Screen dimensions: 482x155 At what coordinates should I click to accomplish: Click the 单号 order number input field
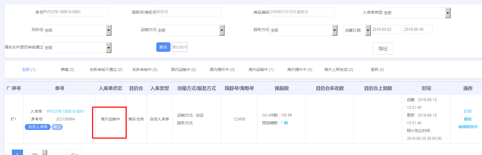75,12
